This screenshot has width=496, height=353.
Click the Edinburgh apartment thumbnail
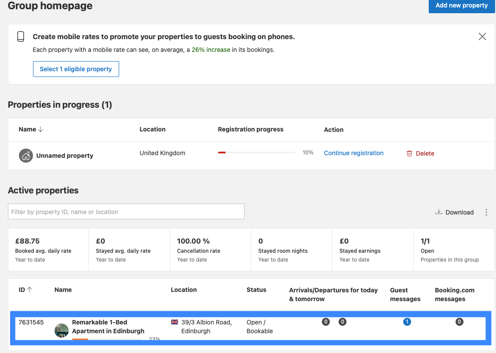point(62,331)
